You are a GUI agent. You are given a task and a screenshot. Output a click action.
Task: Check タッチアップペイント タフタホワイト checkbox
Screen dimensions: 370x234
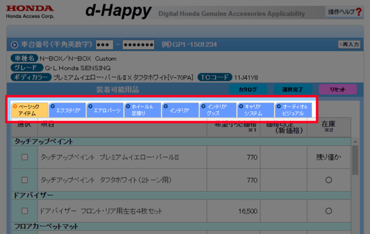coord(25,180)
